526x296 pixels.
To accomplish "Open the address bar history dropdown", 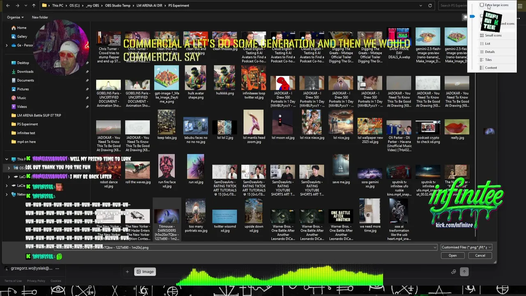I will [420, 5].
